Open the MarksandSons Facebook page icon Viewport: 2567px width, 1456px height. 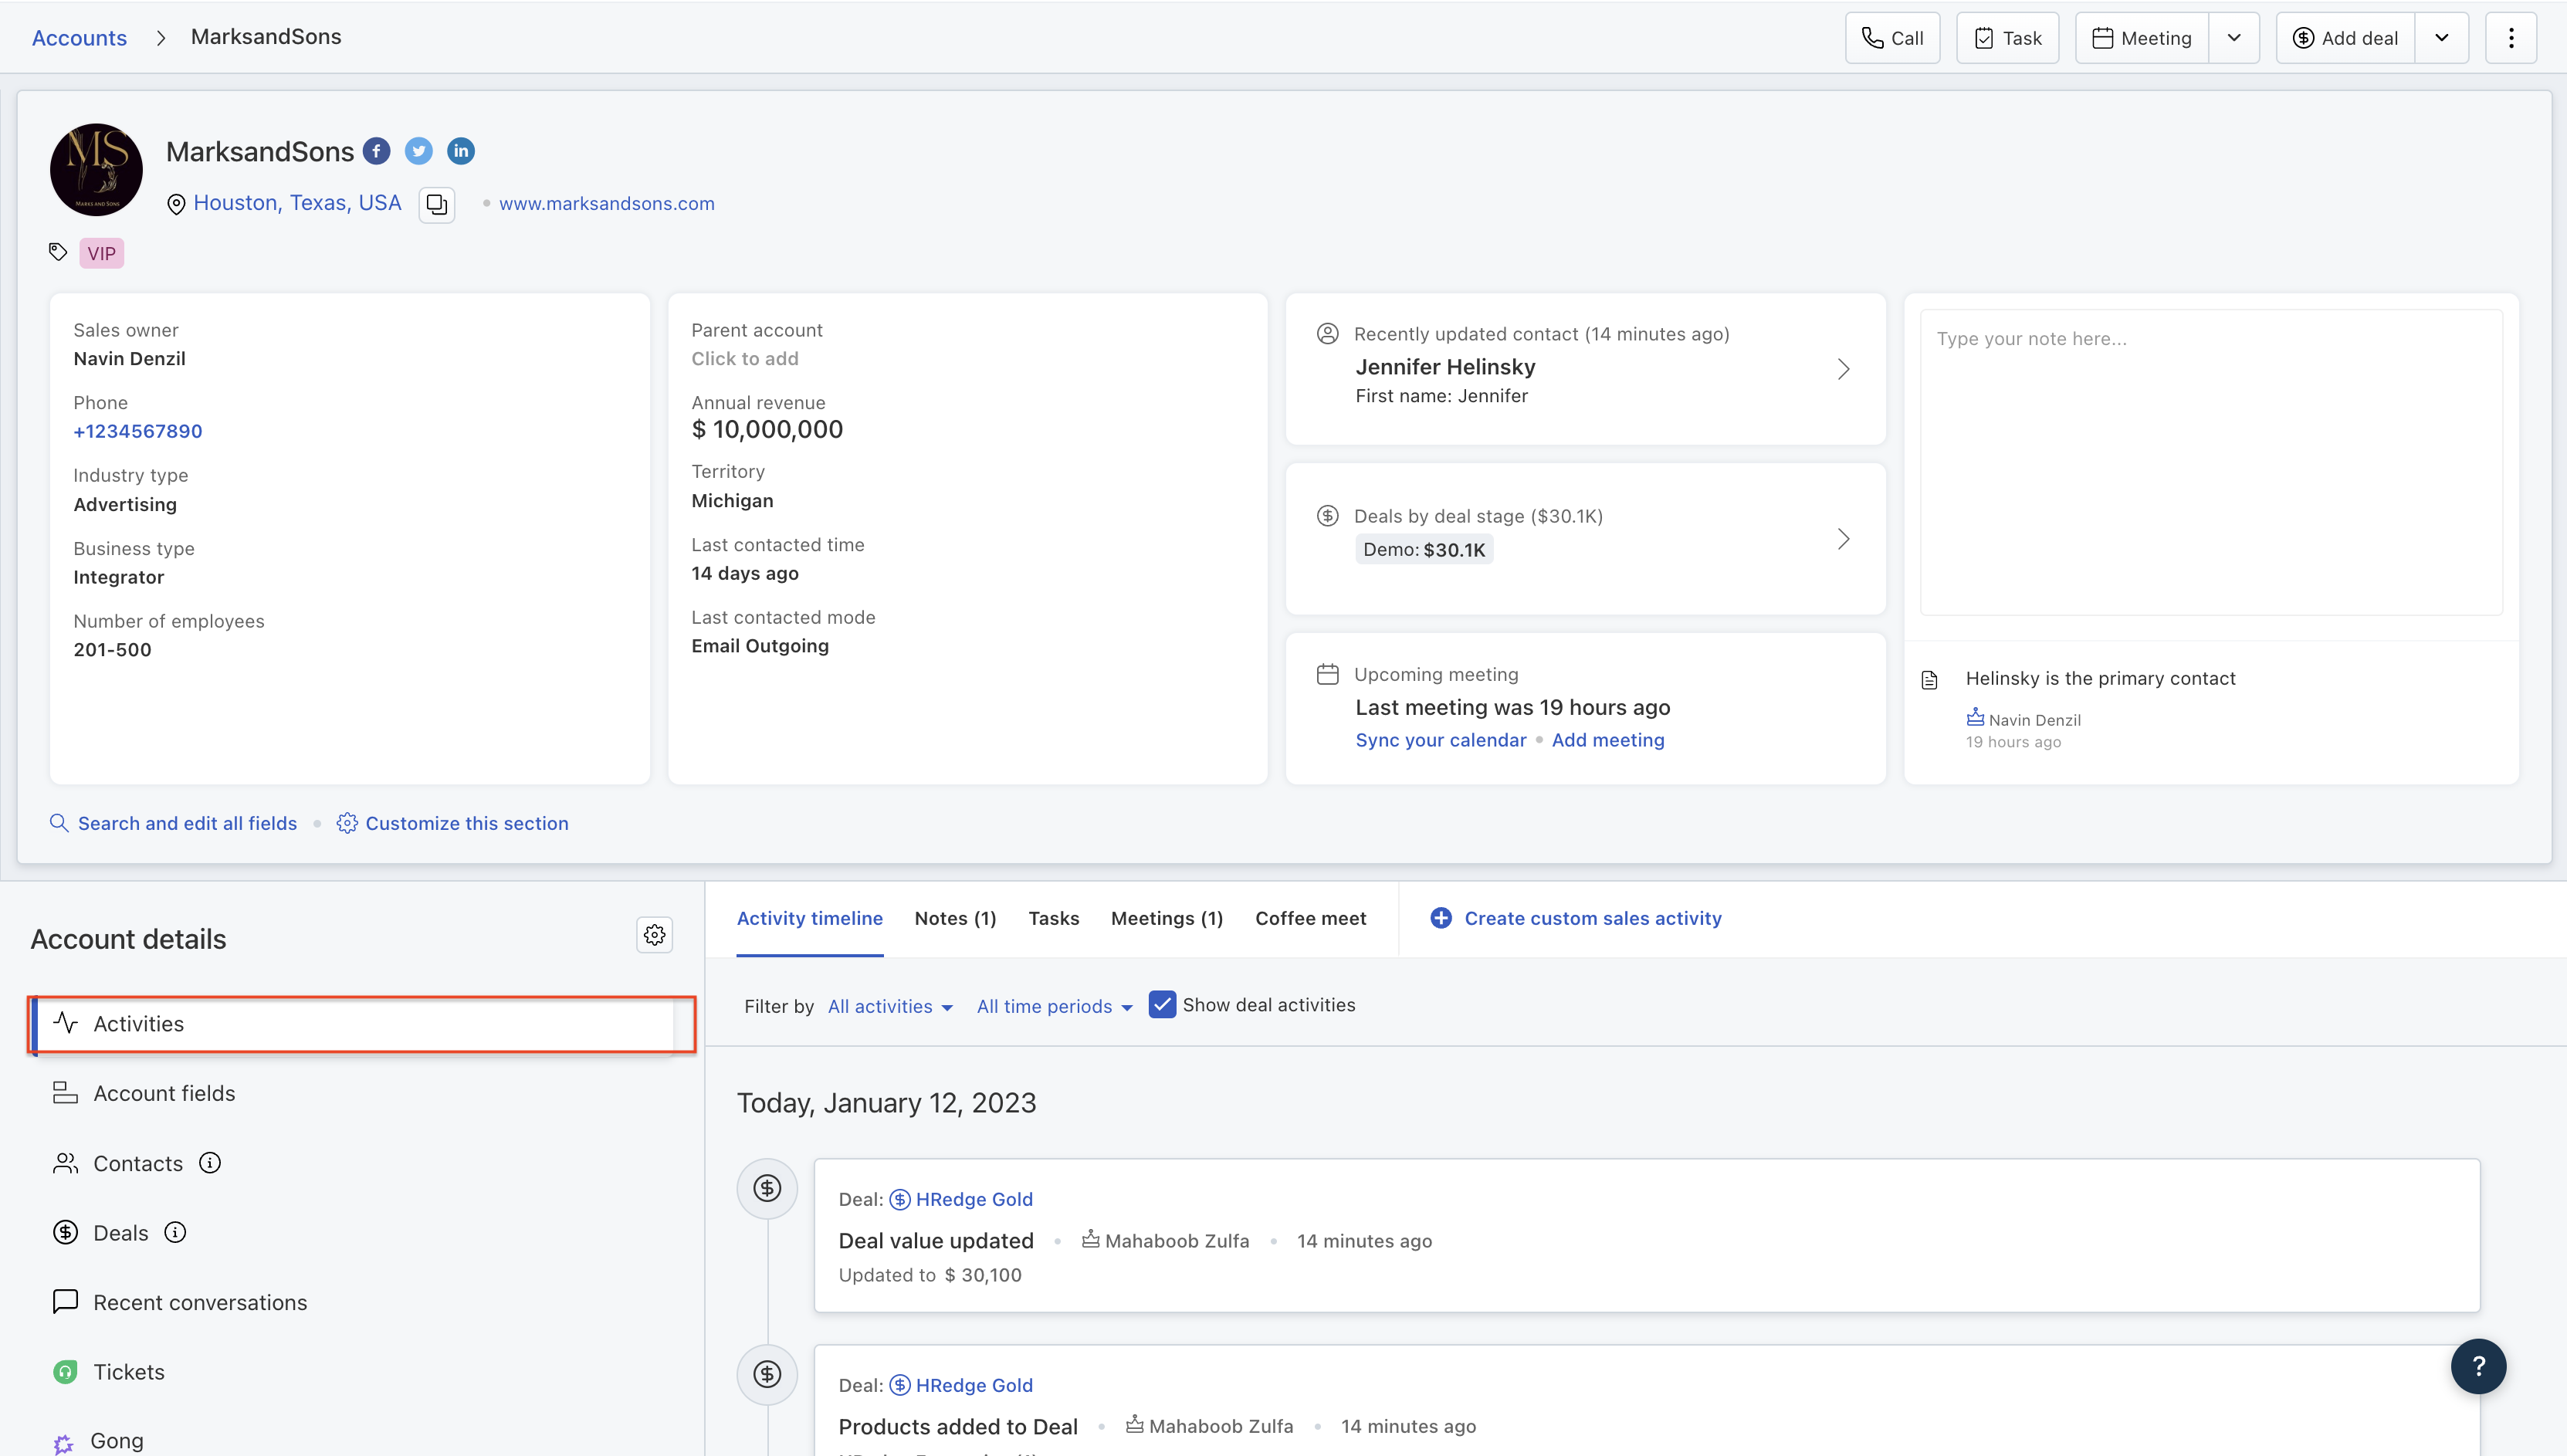pos(376,150)
